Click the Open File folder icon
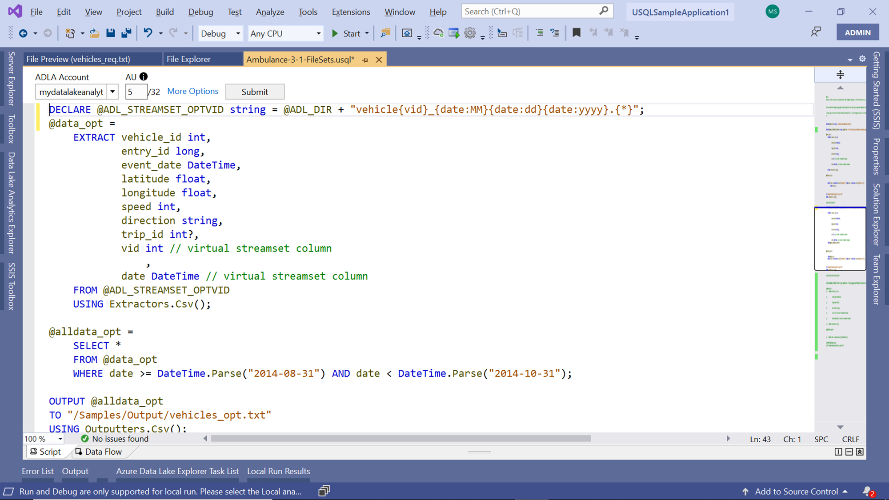889x500 pixels. 94,33
